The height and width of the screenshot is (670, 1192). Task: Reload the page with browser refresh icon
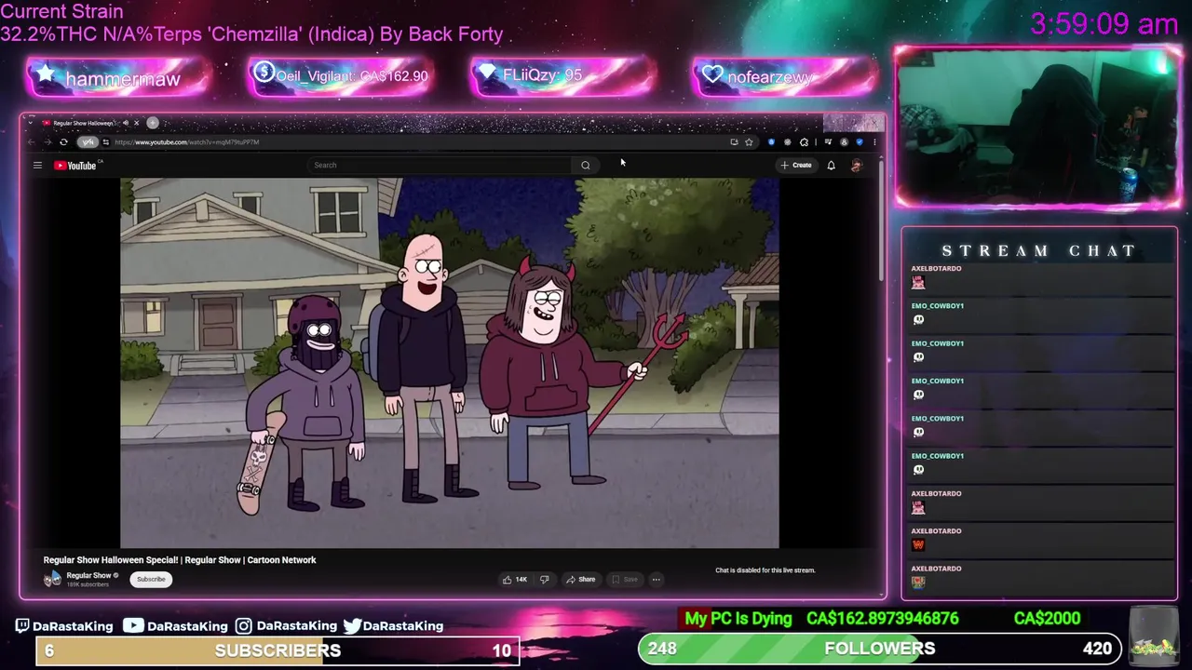(63, 142)
